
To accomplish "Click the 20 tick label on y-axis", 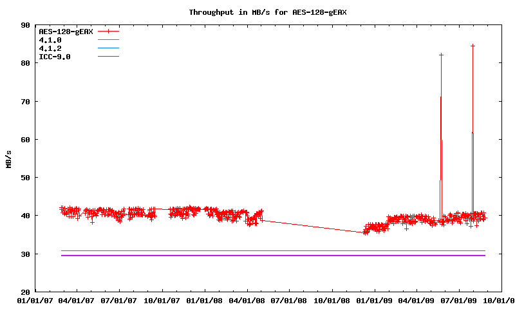I will tap(26, 292).
